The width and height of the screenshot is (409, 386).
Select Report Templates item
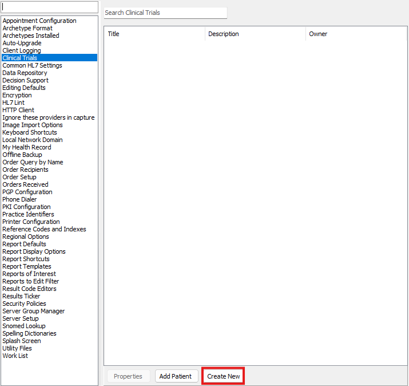point(26,266)
